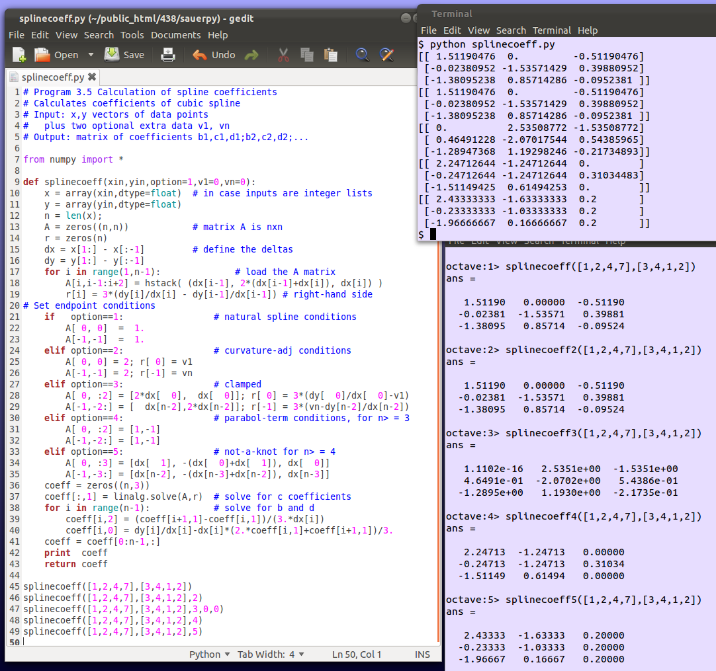716x671 pixels.
Task: Click the '# not-a-knot for n> = 4' comment
Action: pyautogui.click(x=275, y=452)
